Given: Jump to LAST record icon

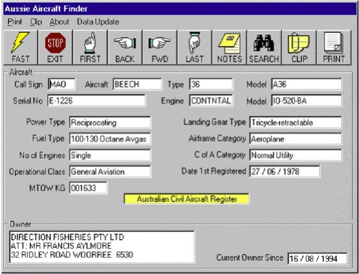Looking at the screenshot, I should (195, 48).
